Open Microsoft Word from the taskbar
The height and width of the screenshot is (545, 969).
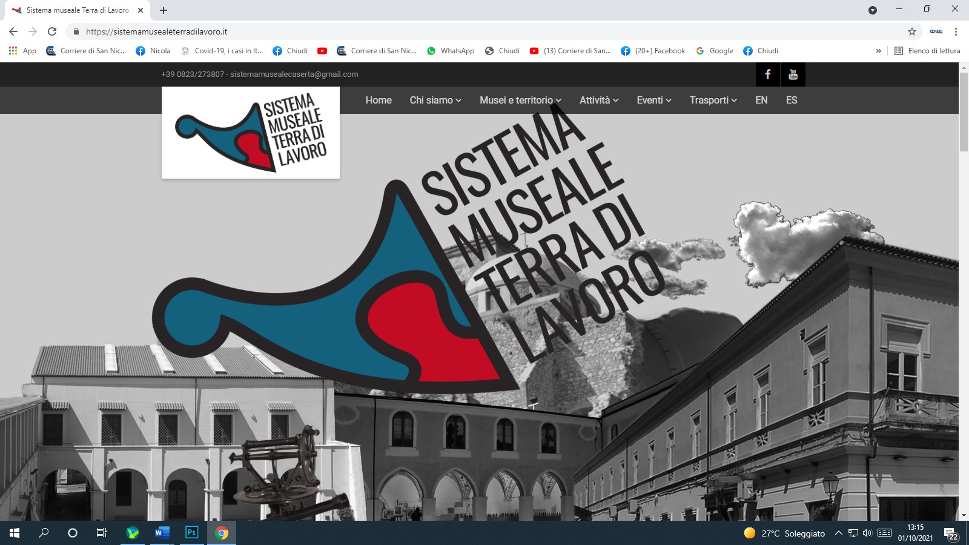pyautogui.click(x=162, y=533)
